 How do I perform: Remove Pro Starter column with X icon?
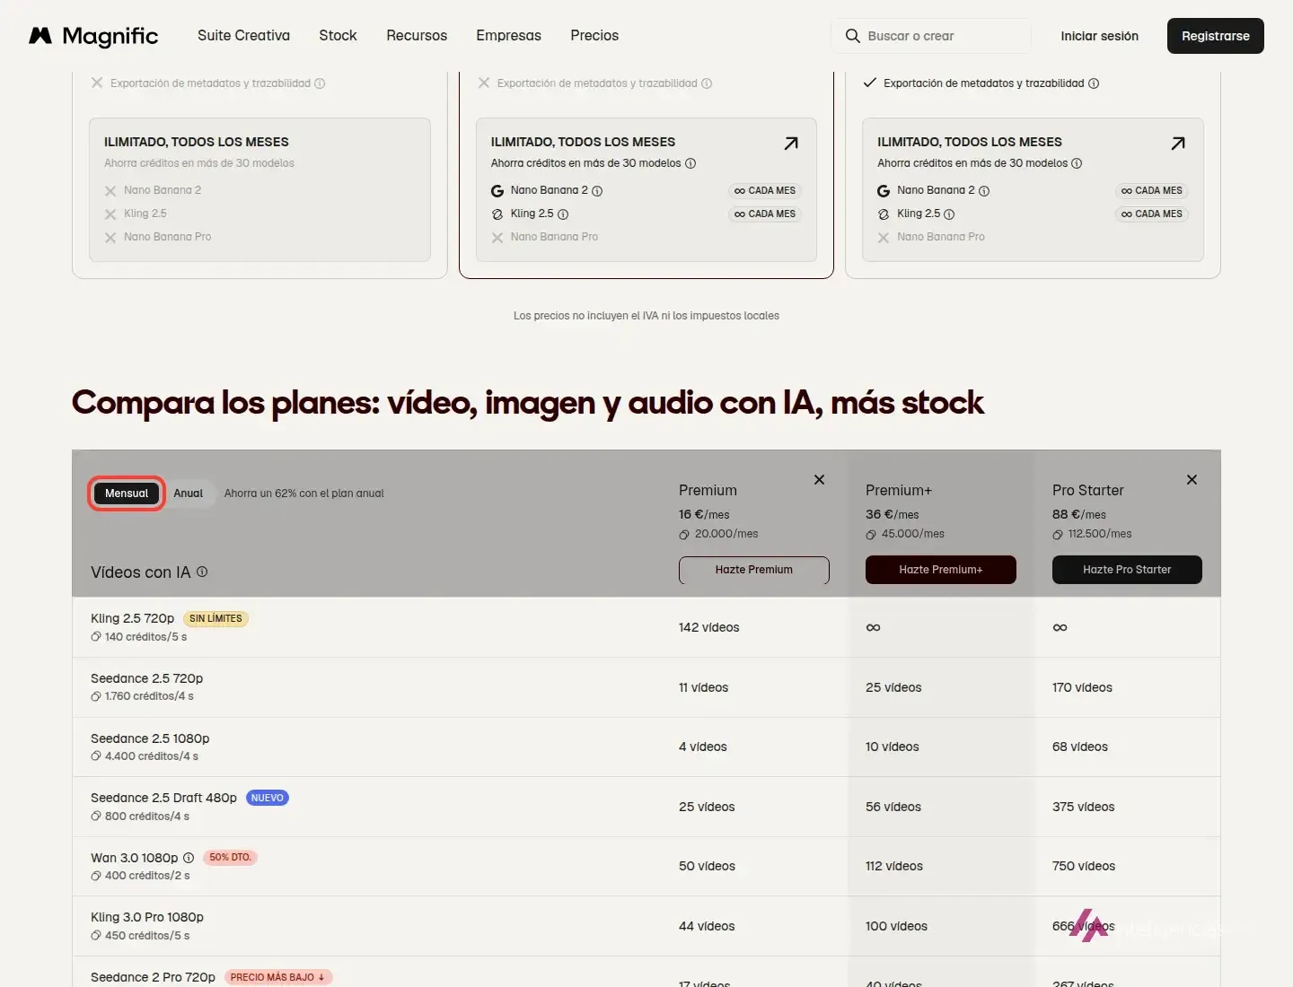click(1192, 480)
